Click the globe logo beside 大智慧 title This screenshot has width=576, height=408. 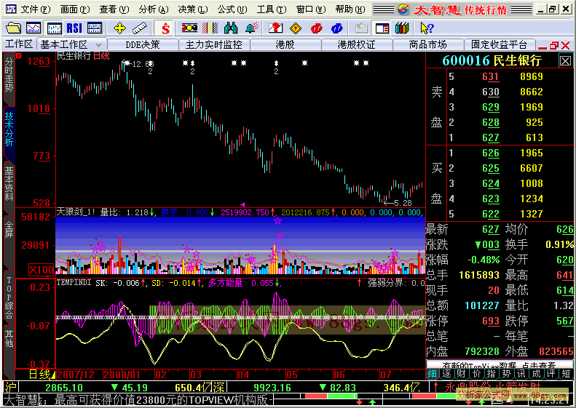click(x=403, y=9)
